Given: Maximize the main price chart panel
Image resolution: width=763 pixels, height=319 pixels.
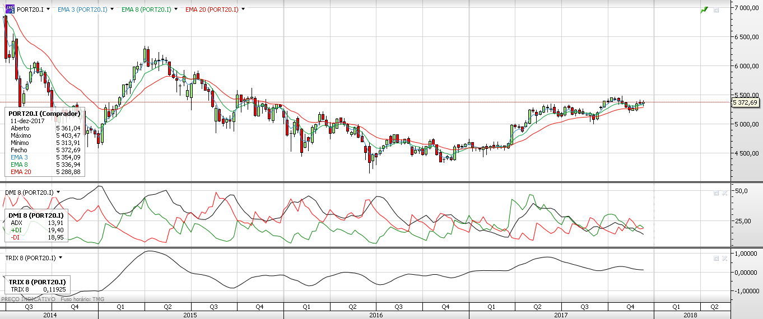Looking at the screenshot, I should click(x=716, y=10).
